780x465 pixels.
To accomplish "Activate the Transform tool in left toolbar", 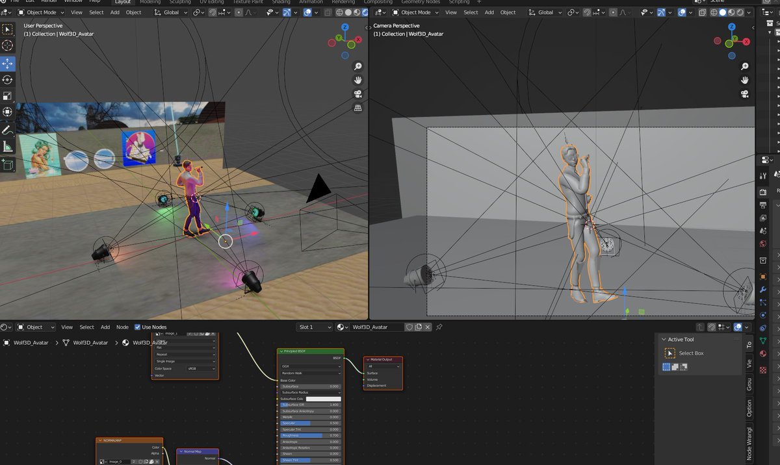I will pos(8,112).
